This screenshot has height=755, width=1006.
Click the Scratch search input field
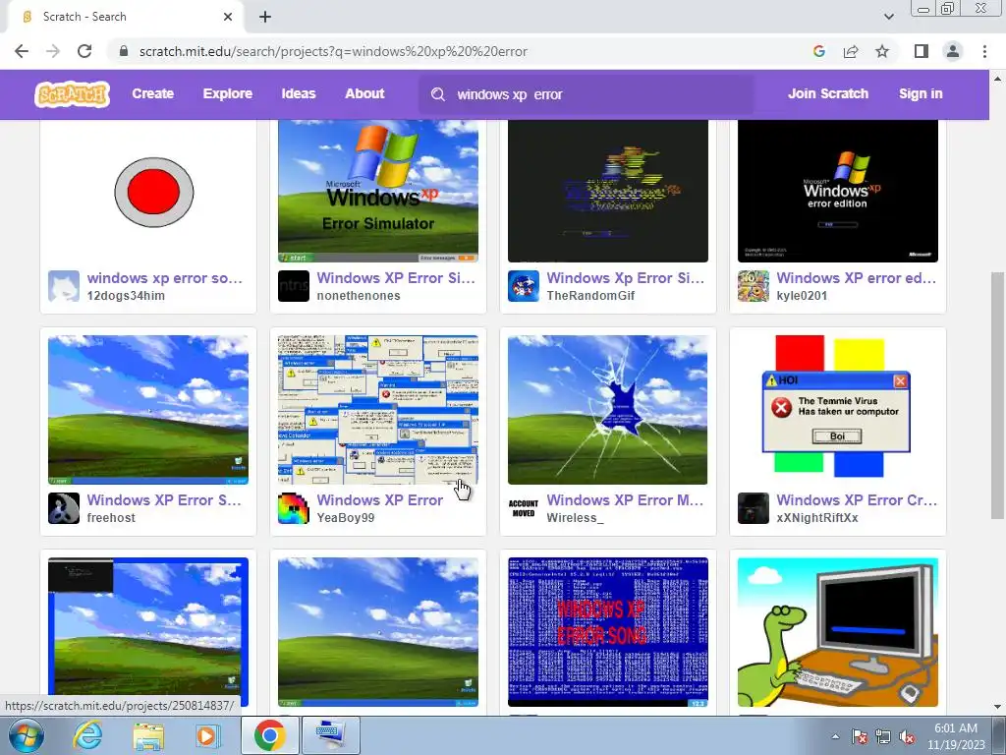(x=587, y=94)
